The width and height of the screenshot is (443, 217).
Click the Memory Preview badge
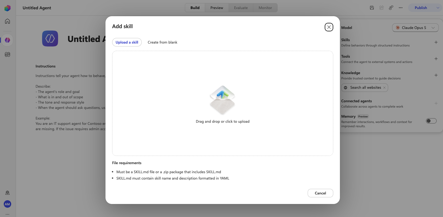pyautogui.click(x=363, y=116)
